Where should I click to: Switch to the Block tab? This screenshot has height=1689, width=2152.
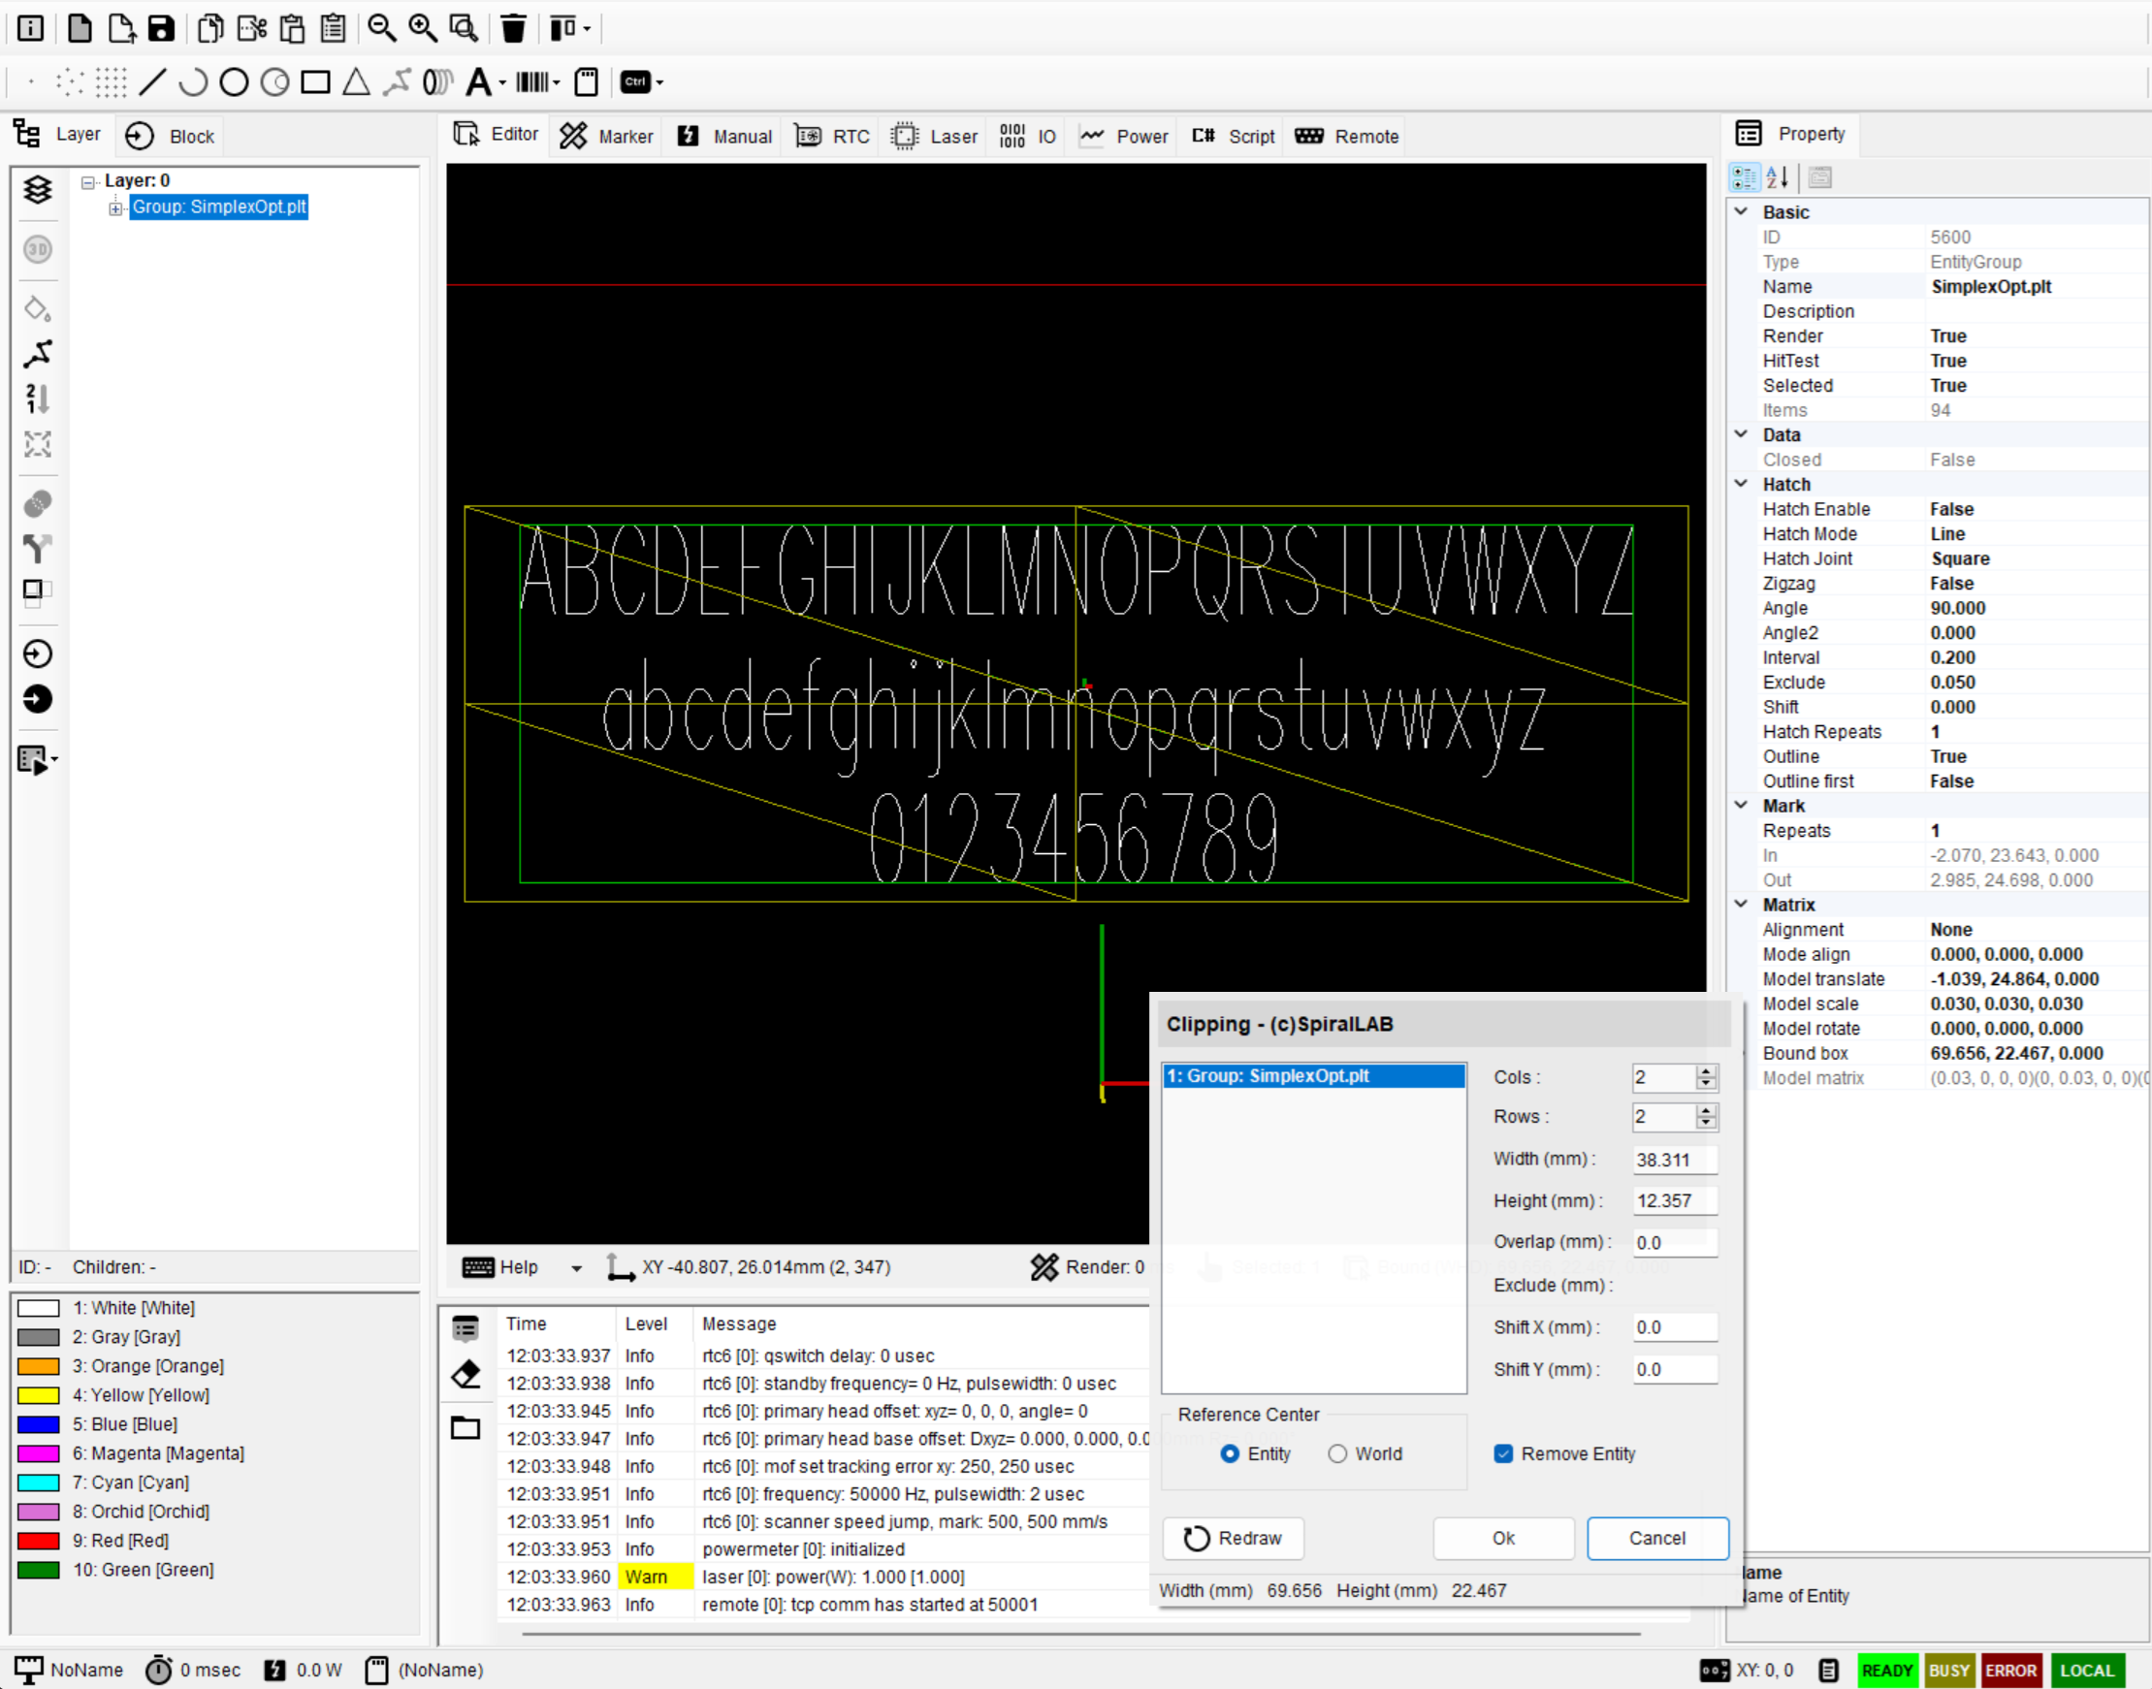pyautogui.click(x=170, y=137)
